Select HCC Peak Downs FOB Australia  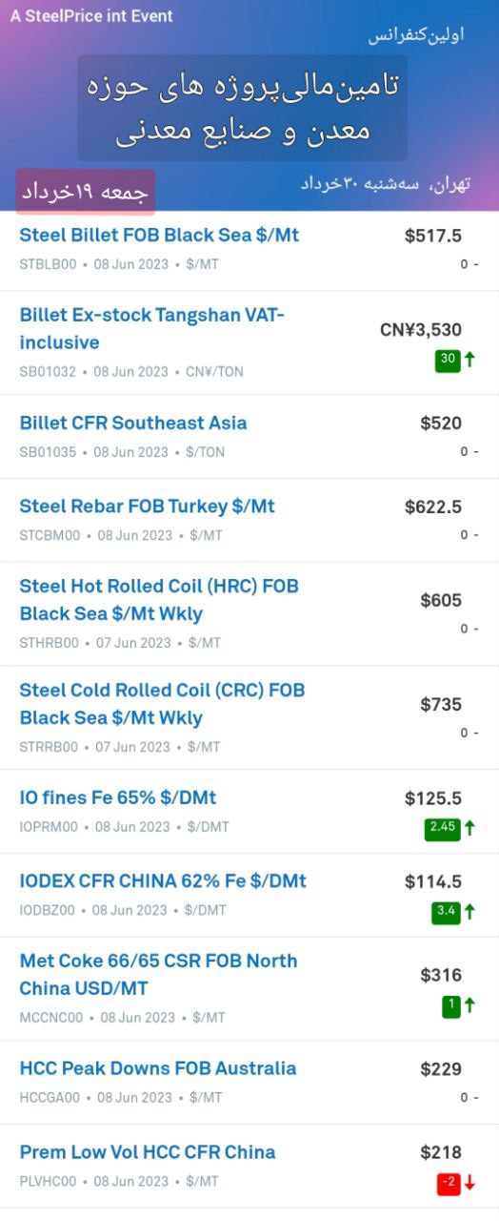pyautogui.click(x=249, y=1082)
